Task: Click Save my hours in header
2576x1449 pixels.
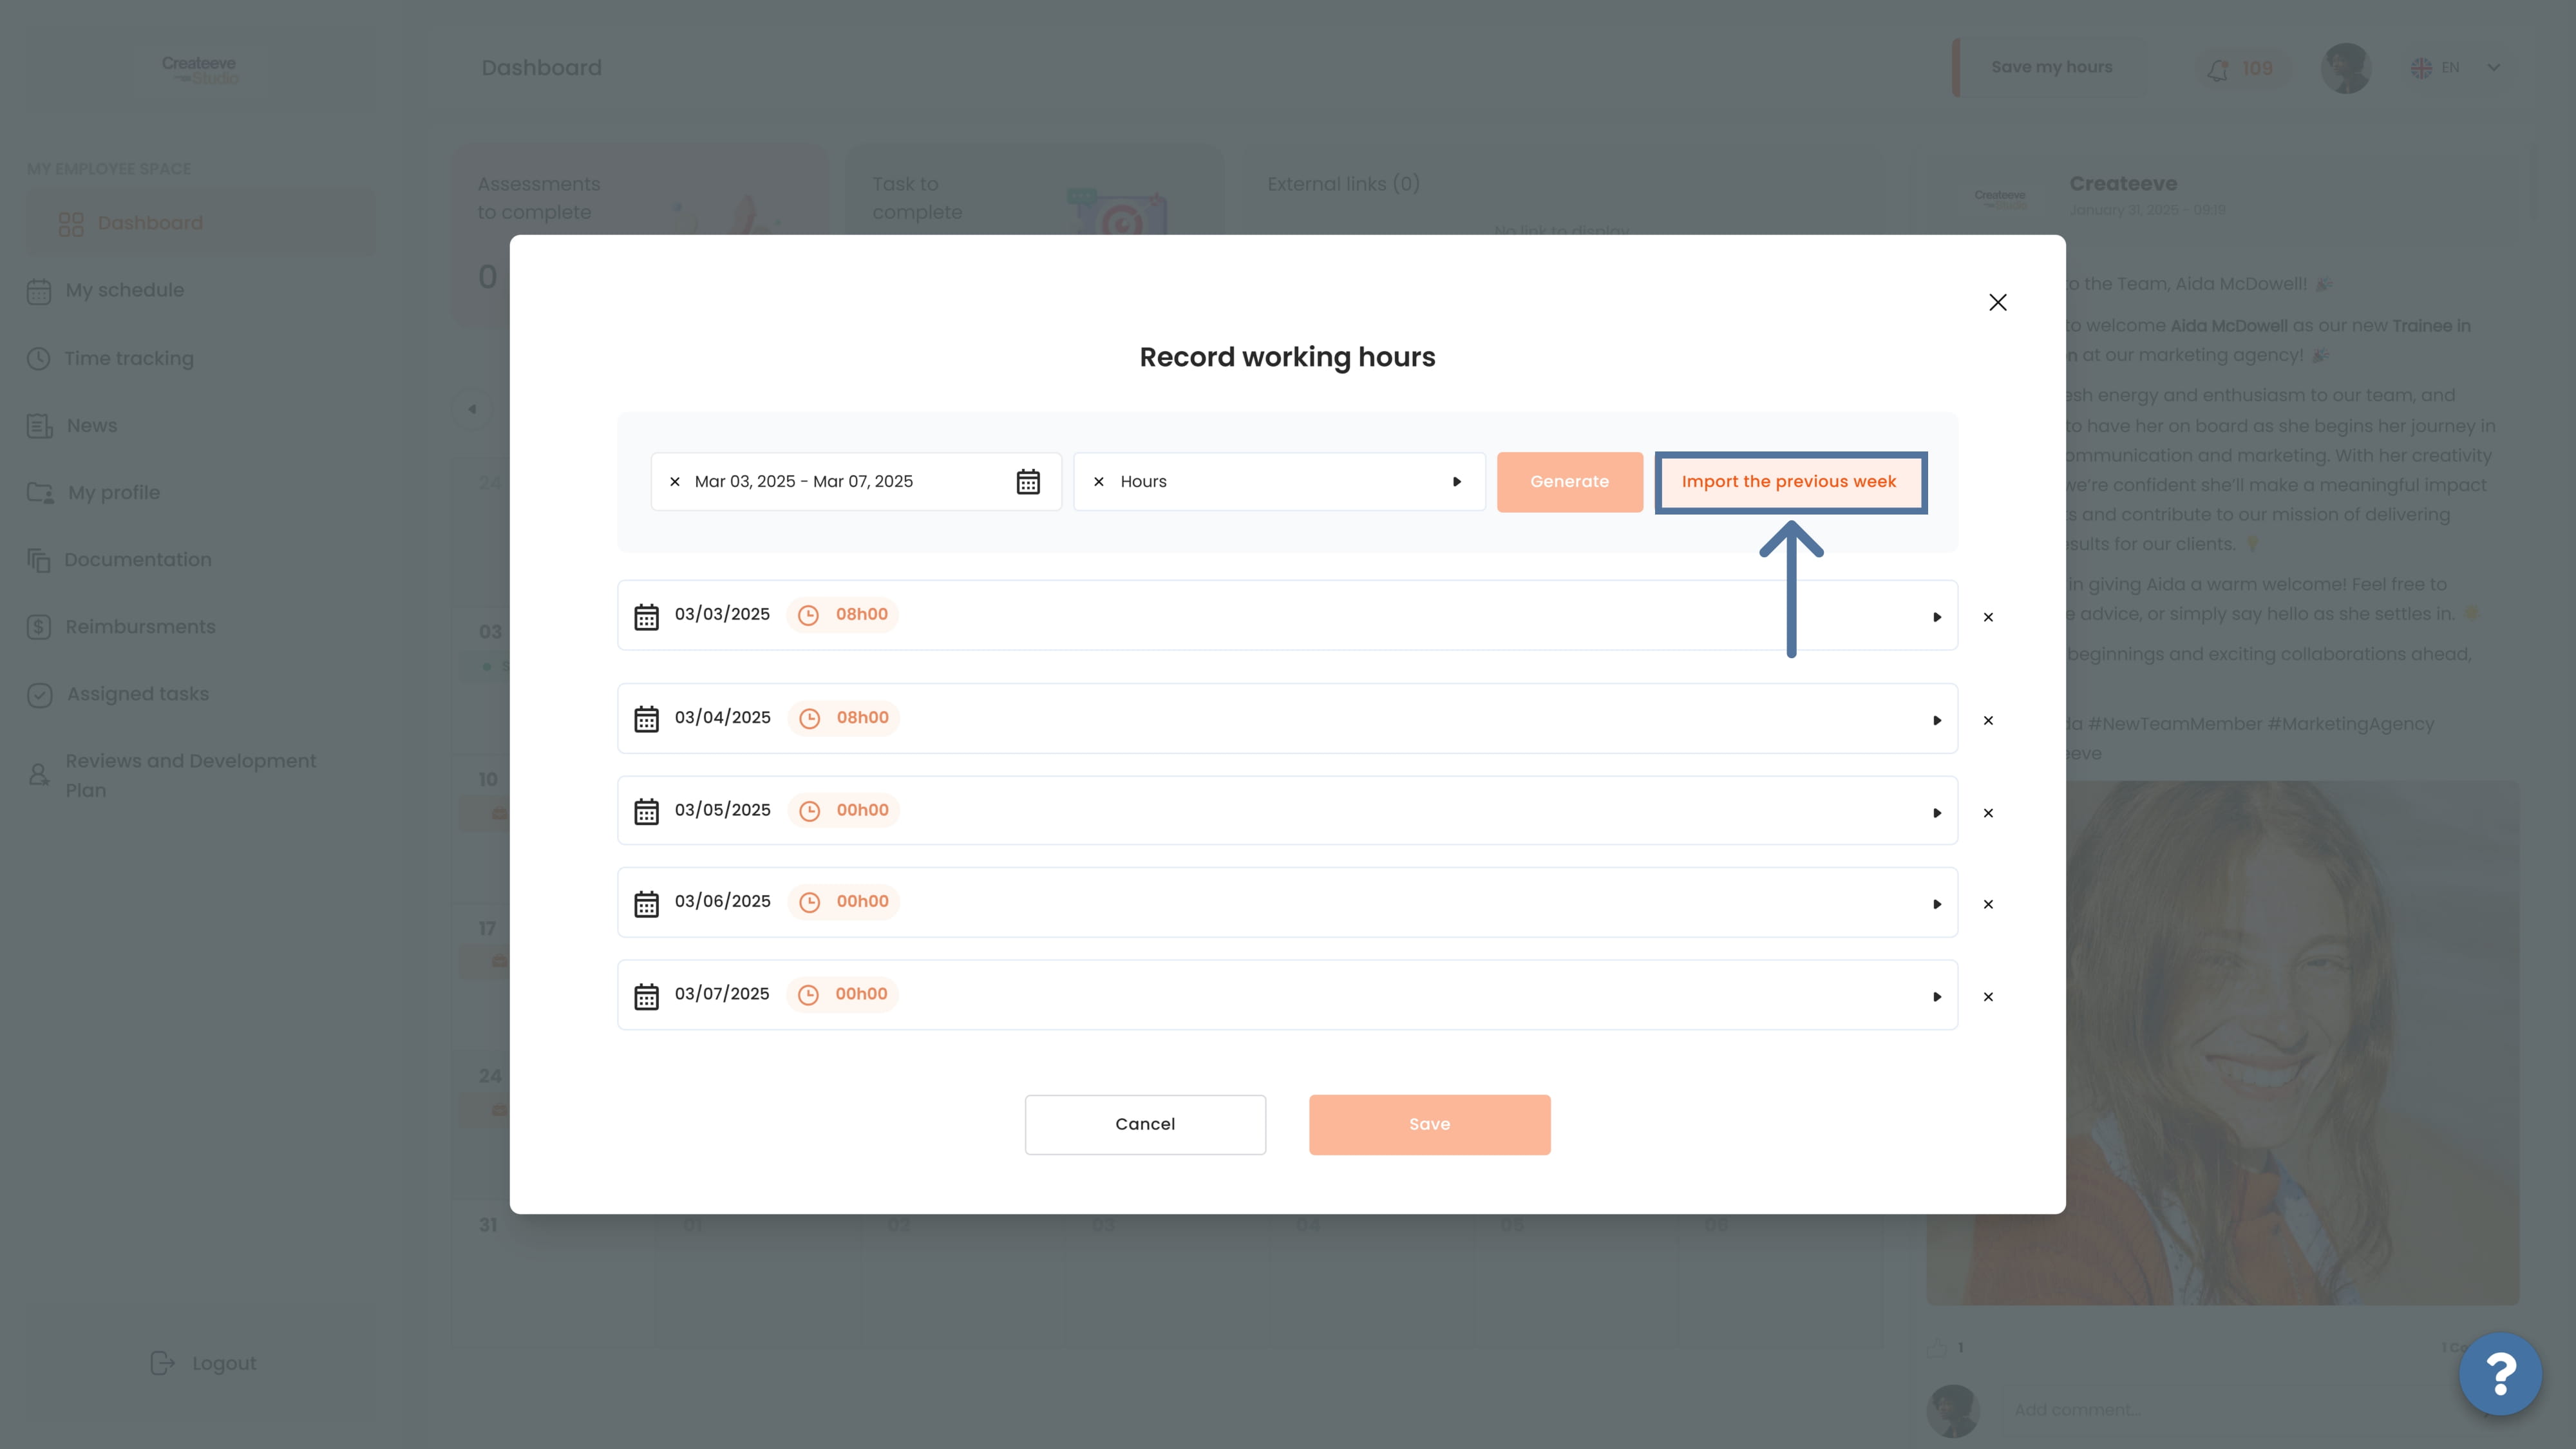Action: pyautogui.click(x=2051, y=67)
